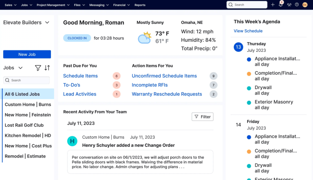Click blue dot beside Thursday's Appliance Installation
The height and width of the screenshot is (180, 313).
pos(249,59)
